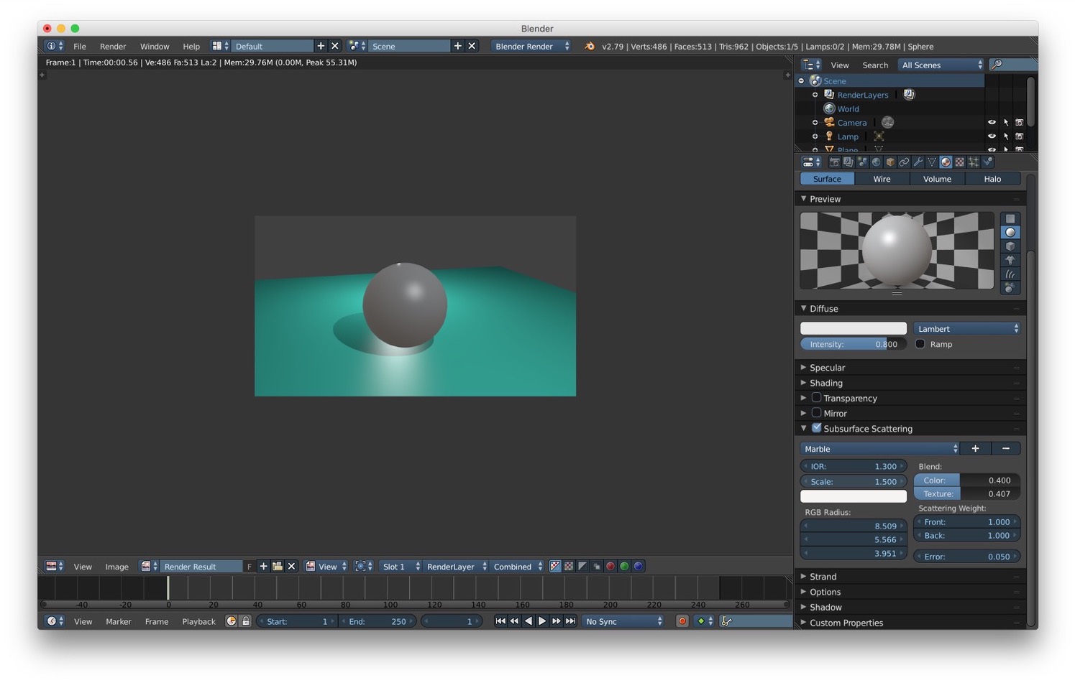Open the Object properties tab
Viewport: 1075px width, 683px height.
click(x=890, y=162)
